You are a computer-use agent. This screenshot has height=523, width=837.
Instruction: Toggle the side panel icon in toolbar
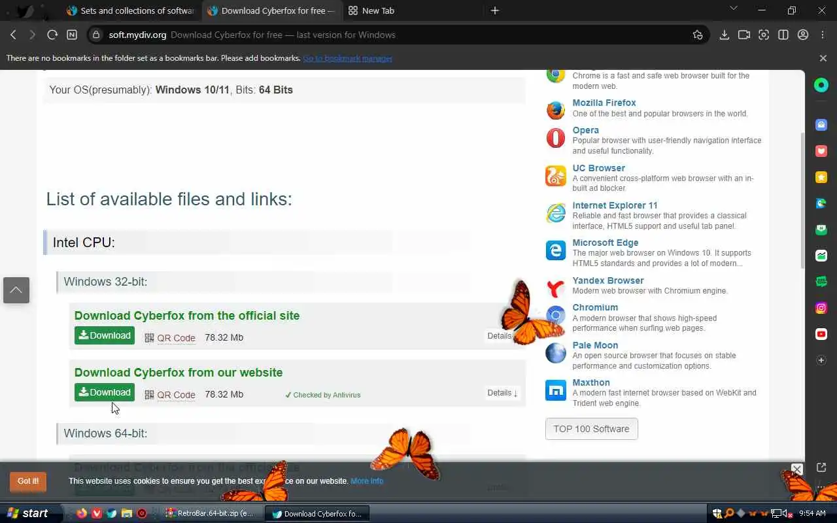coord(783,35)
